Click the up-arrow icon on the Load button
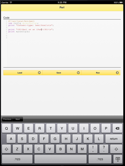 pos(39,73)
